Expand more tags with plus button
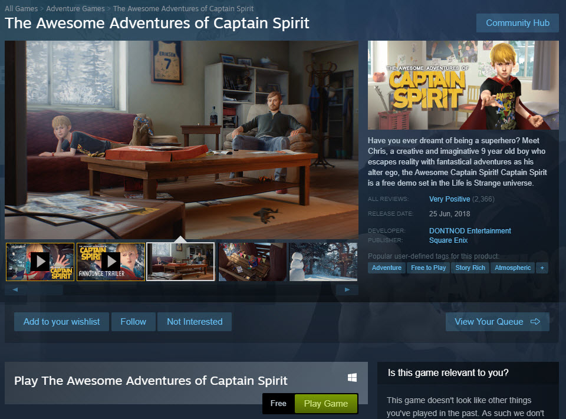The width and height of the screenshot is (566, 419). click(x=542, y=268)
